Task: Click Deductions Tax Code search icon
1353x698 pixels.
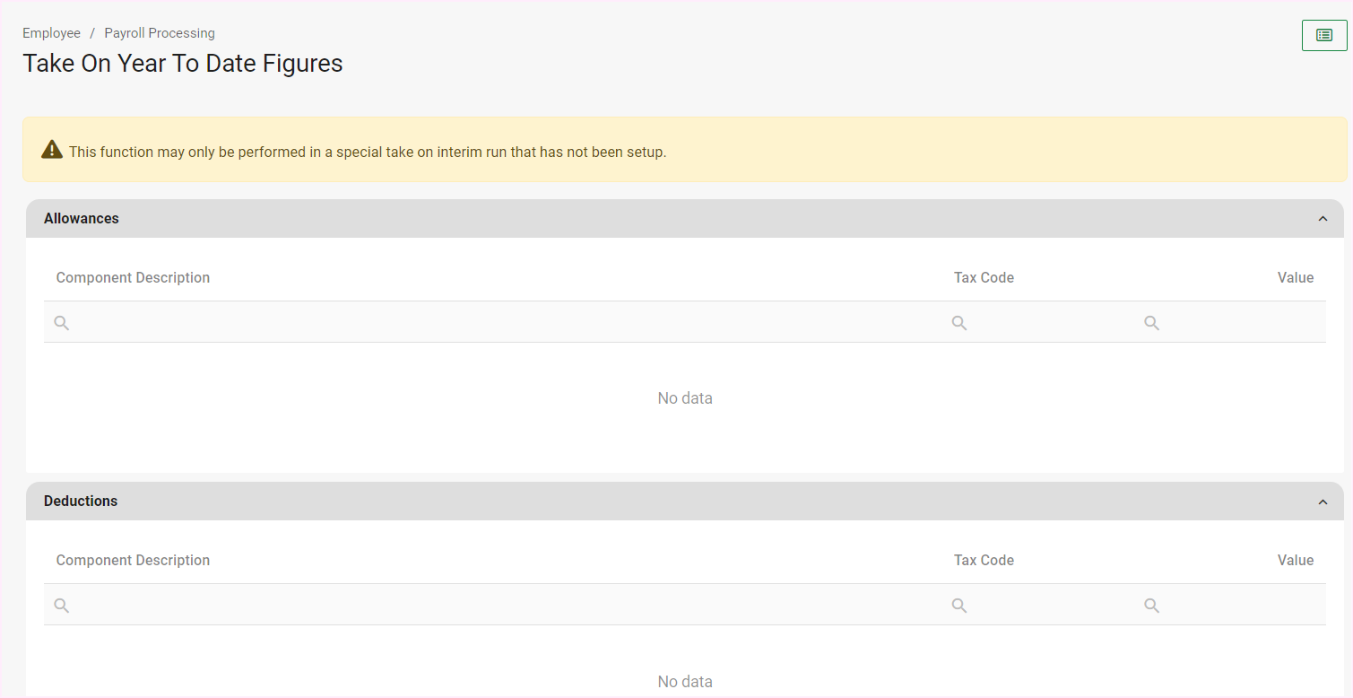Action: click(959, 606)
